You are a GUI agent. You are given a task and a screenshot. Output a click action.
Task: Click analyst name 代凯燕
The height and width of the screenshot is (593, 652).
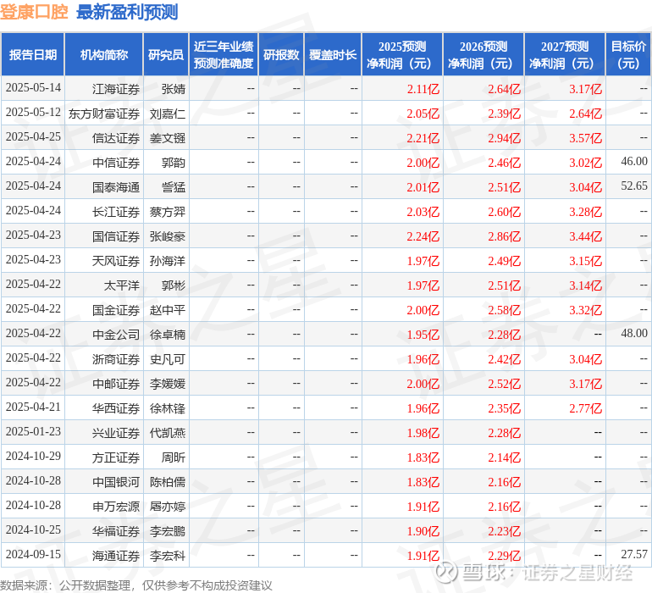tap(168, 433)
